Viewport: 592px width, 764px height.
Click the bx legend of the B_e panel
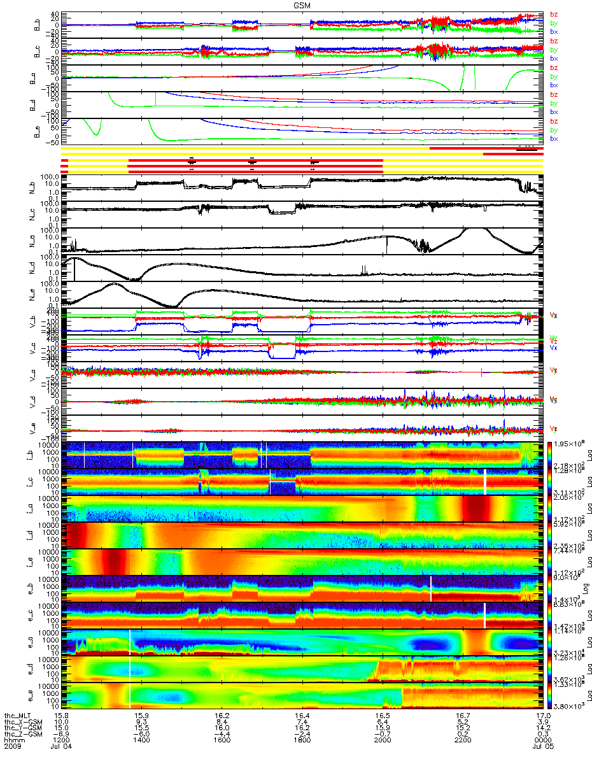pyautogui.click(x=554, y=138)
